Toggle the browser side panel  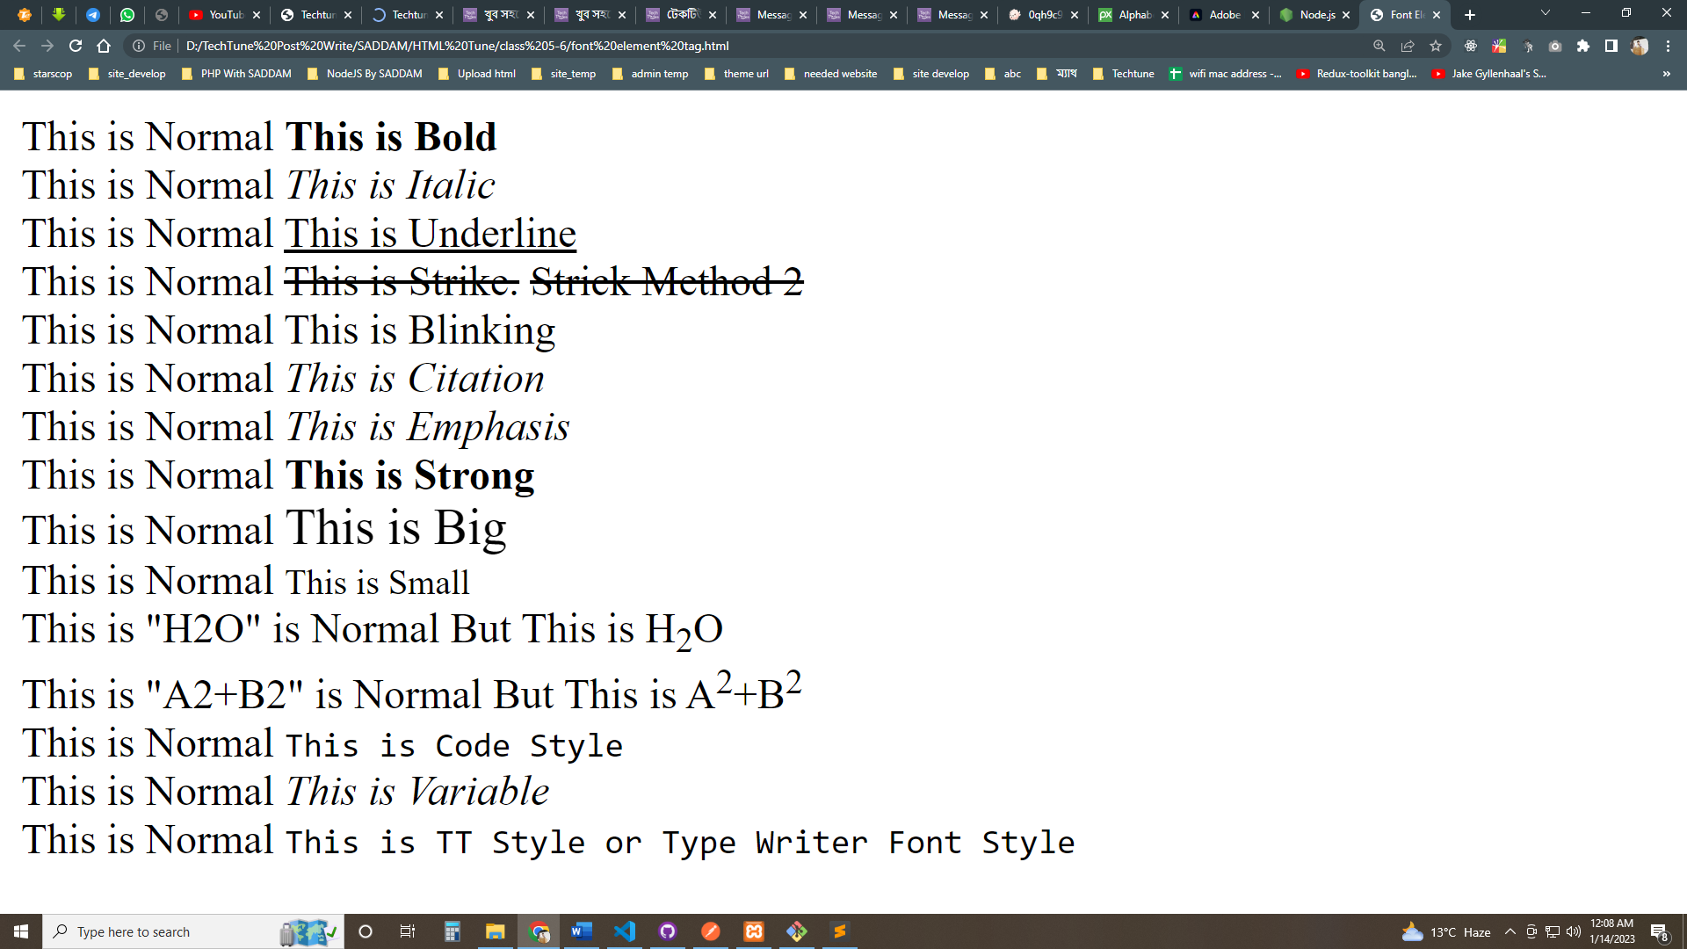click(x=1611, y=46)
